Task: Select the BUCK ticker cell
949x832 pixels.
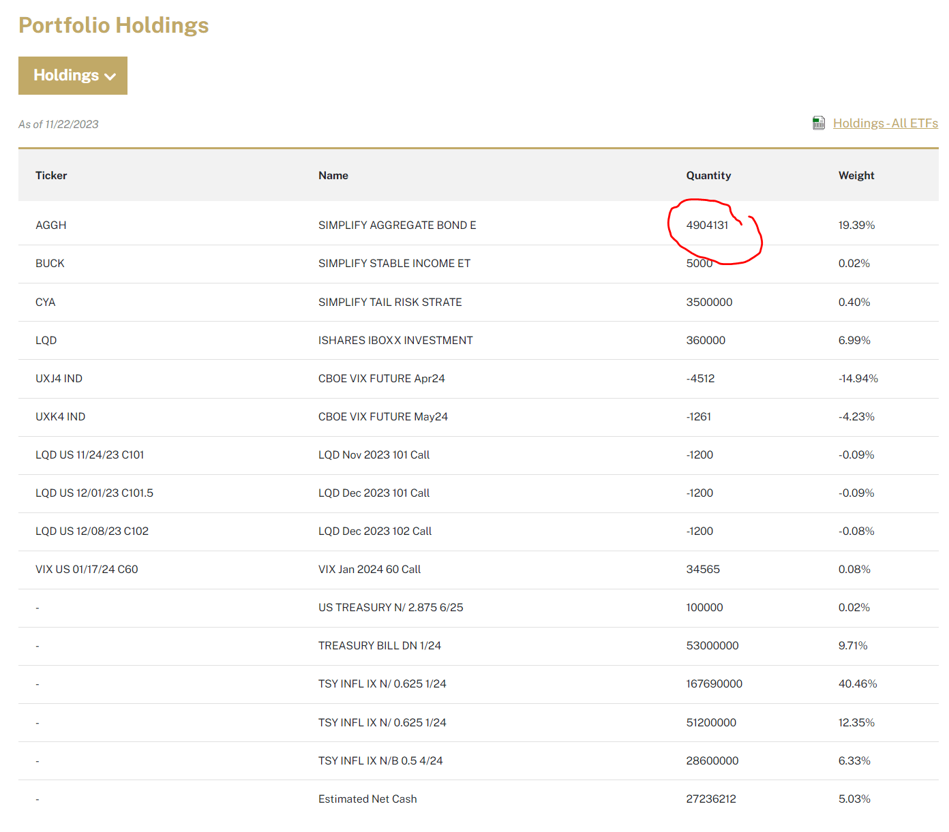Action: [50, 263]
